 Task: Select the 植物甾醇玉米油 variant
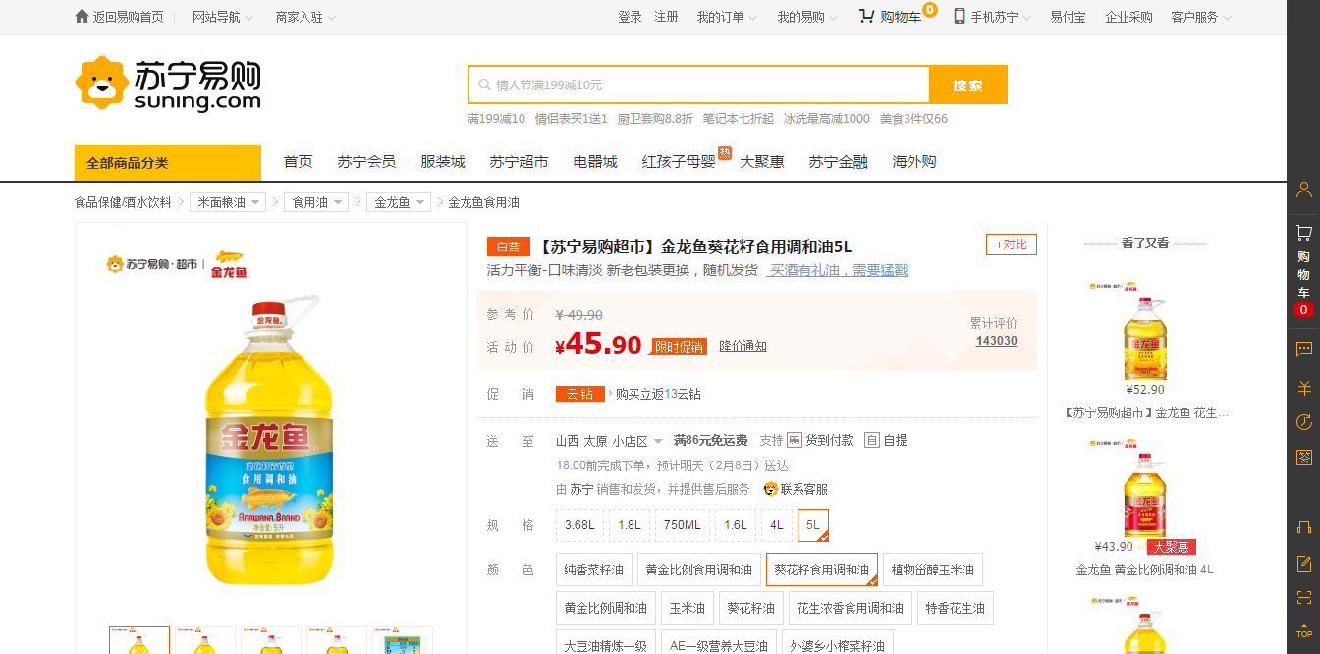click(x=933, y=570)
